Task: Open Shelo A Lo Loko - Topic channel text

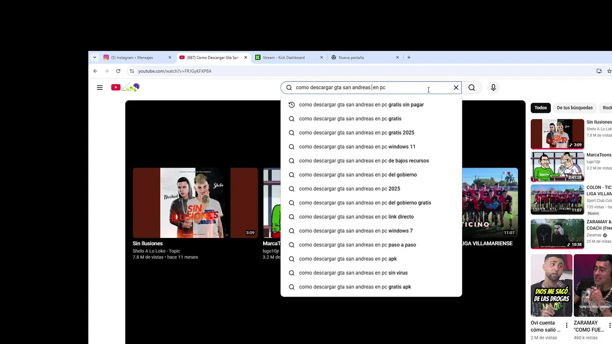Action: click(x=156, y=251)
